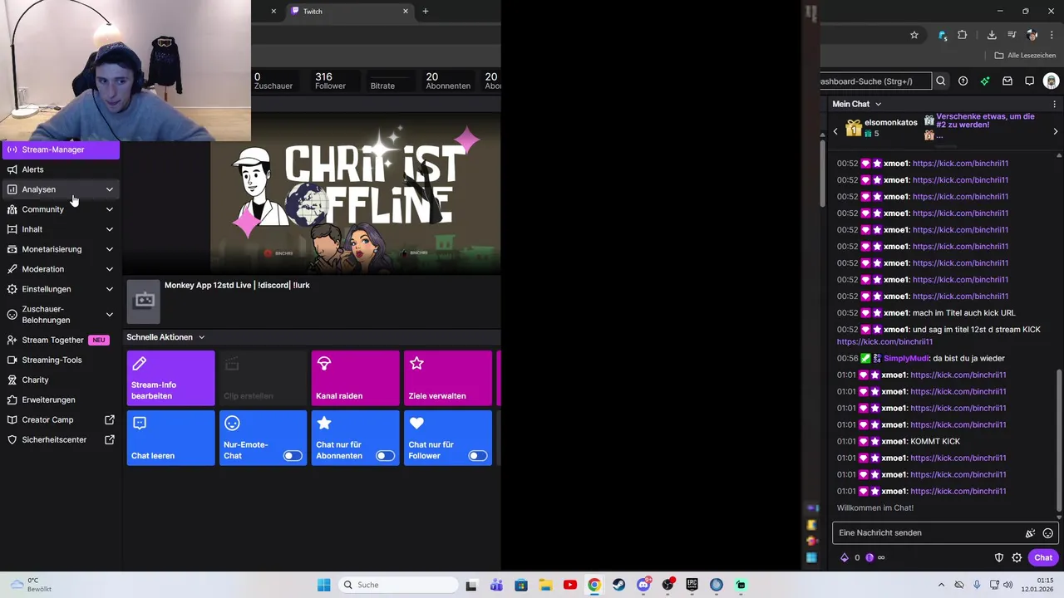The image size is (1064, 598).
Task: Focus the Dashboard-Suche search field
Action: (x=875, y=81)
